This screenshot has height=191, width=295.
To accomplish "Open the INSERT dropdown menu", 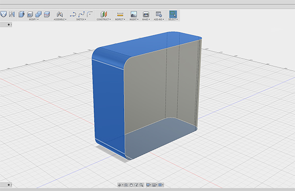I will [134, 19].
